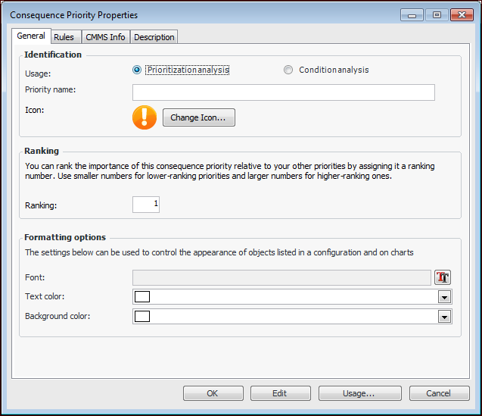Click the greyed Font display field

[281, 277]
